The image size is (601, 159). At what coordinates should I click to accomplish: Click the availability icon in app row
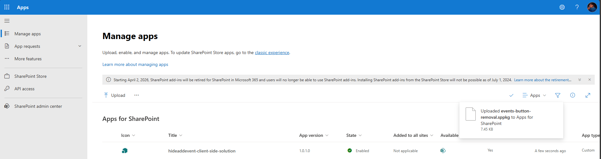(x=443, y=151)
